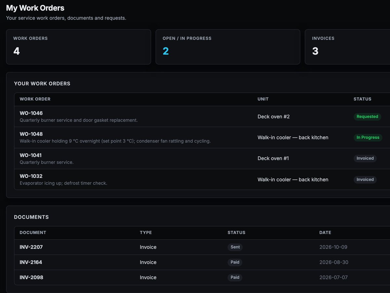Click the Paid badge for INV-2164

point(235,262)
